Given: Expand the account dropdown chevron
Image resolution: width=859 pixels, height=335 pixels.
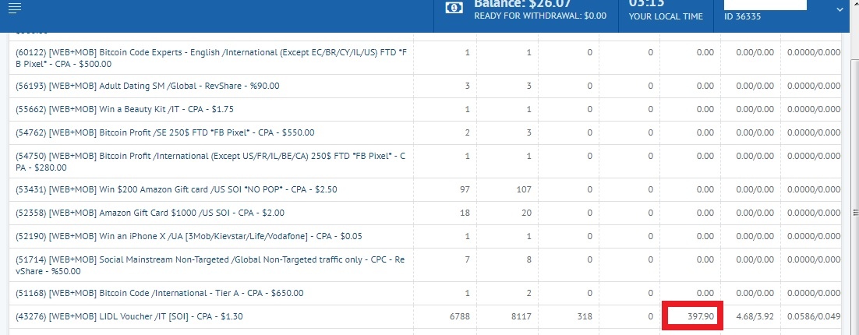Looking at the screenshot, I should click(x=840, y=9).
